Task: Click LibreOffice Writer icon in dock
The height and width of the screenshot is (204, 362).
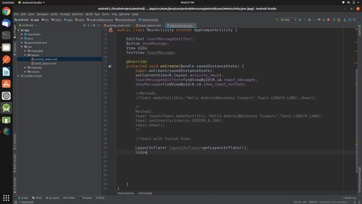Action: [x=6, y=71]
